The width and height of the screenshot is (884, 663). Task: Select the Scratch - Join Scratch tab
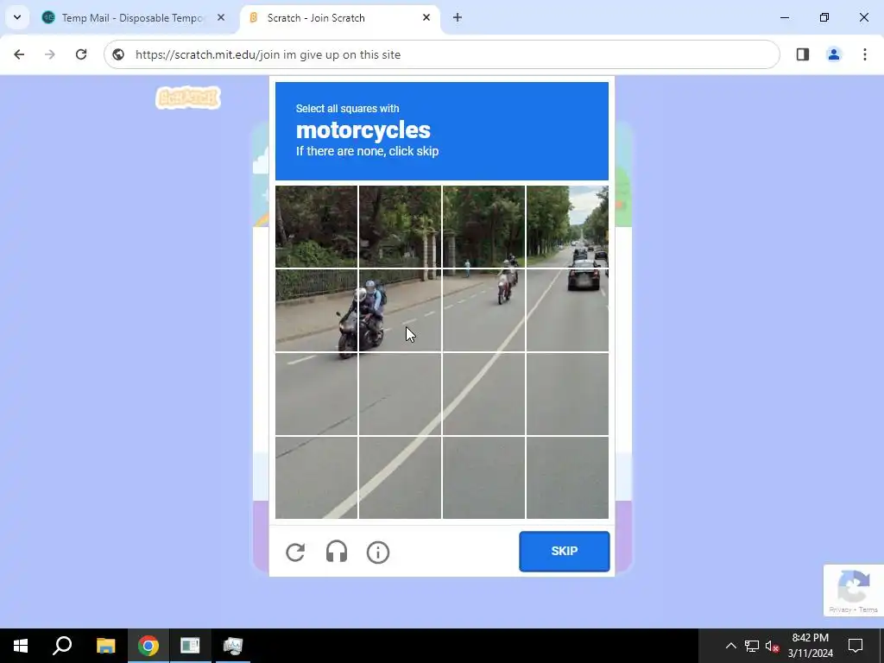tap(340, 17)
